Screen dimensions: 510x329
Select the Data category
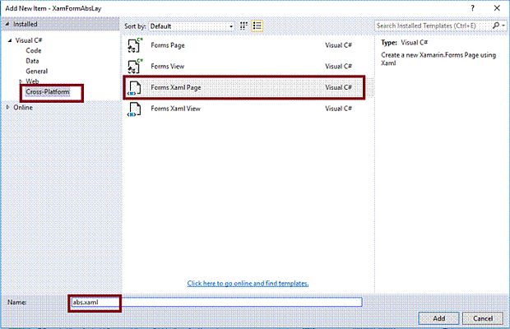[32, 61]
